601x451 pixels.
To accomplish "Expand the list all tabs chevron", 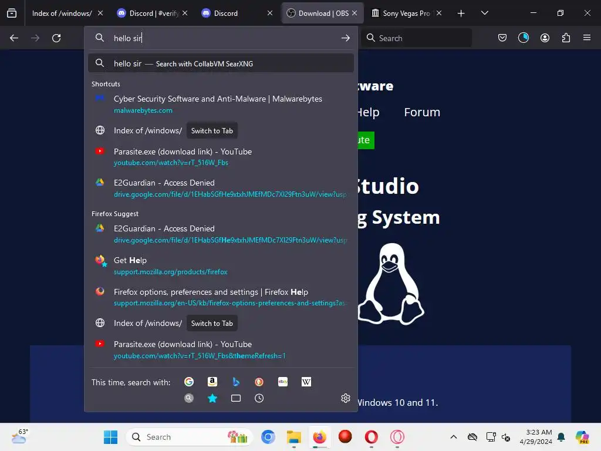I will click(484, 13).
